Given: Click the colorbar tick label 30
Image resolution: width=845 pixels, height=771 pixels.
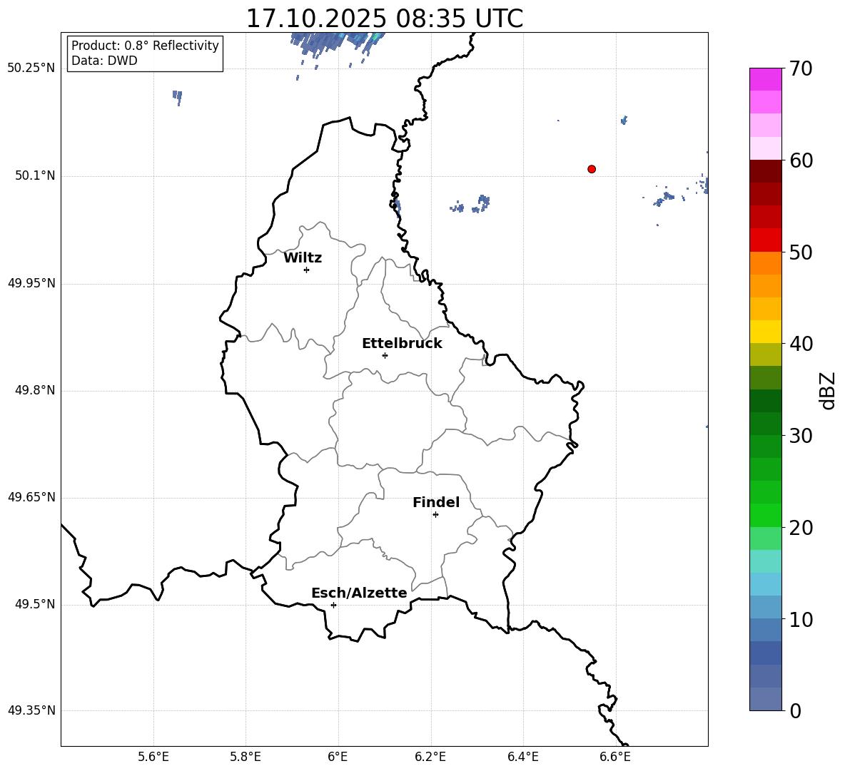Looking at the screenshot, I should click(801, 436).
